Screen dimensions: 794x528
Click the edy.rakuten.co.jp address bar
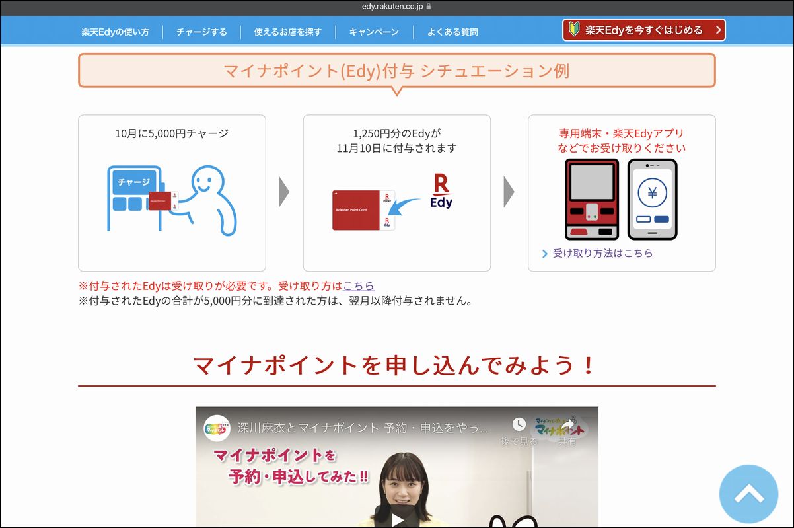397,7
